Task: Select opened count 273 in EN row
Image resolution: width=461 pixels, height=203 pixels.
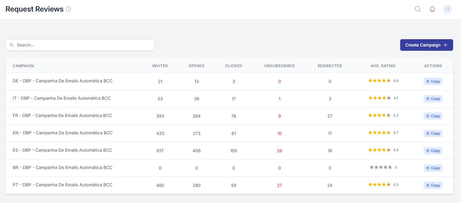Action: point(196,133)
